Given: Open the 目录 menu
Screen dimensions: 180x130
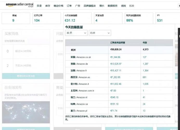Looking at the screenshot, I should point(39,6).
